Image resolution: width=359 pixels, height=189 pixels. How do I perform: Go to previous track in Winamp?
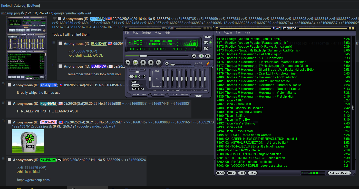coord(128,62)
